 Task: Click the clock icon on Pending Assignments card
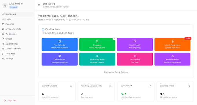(x=110, y=86)
